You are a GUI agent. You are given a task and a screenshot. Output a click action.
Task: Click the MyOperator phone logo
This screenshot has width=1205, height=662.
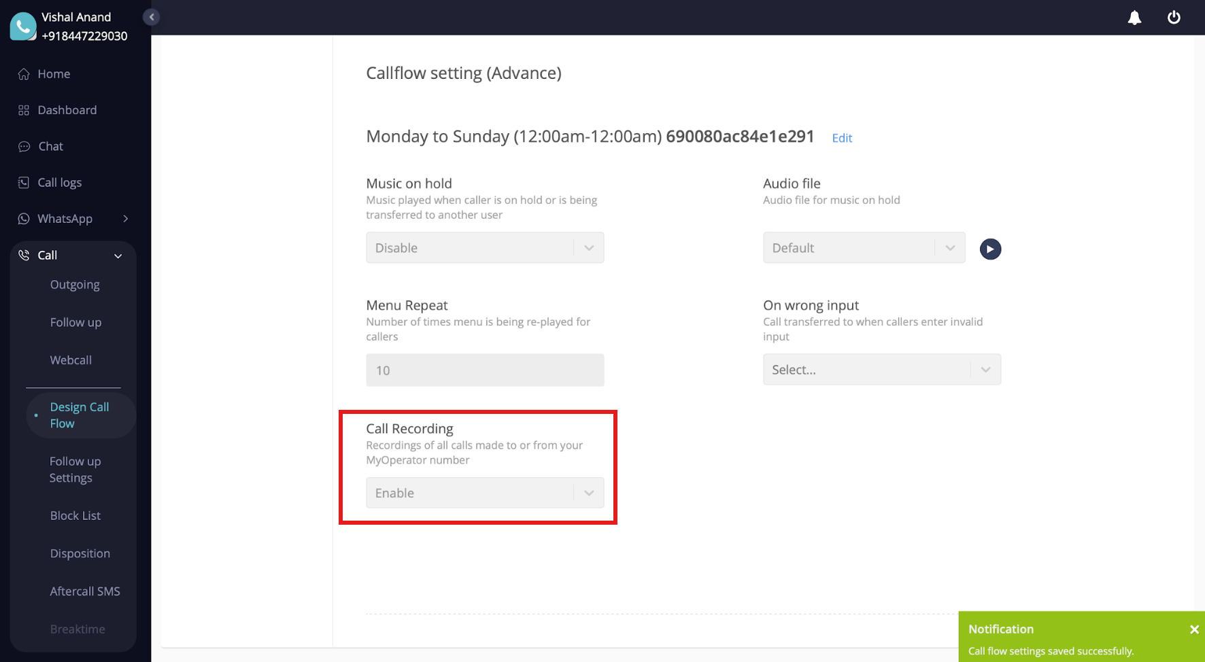click(22, 27)
